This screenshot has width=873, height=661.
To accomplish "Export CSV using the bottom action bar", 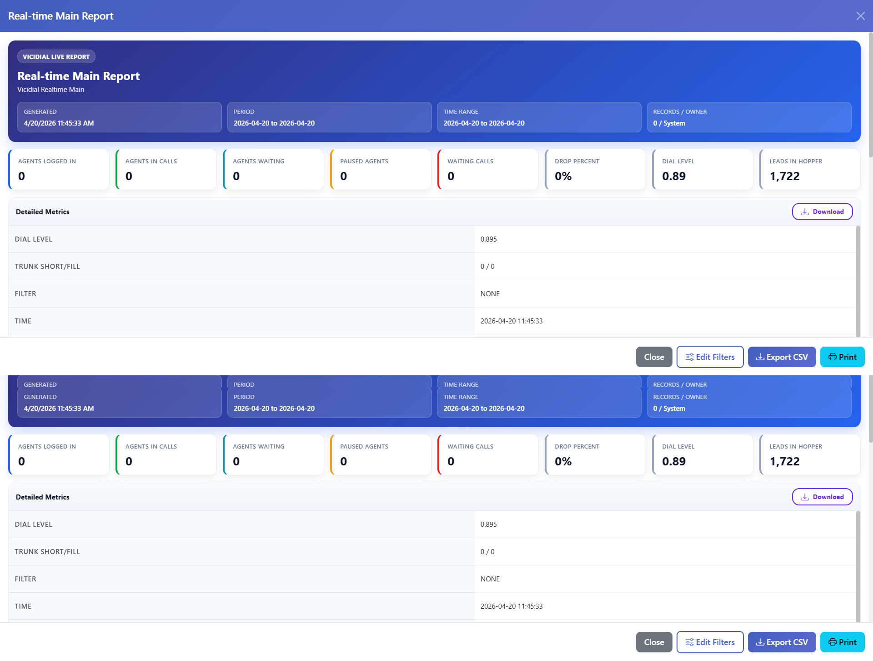I will pos(782,642).
